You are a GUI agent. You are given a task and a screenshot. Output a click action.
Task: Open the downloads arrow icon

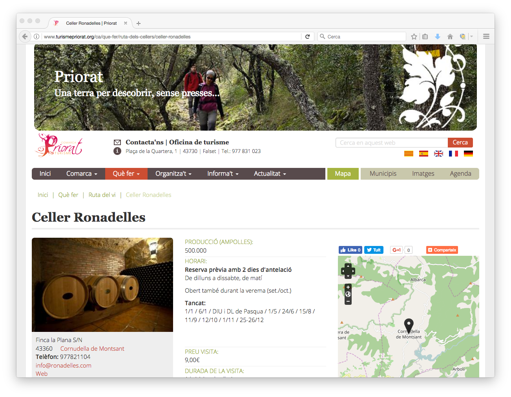(437, 36)
